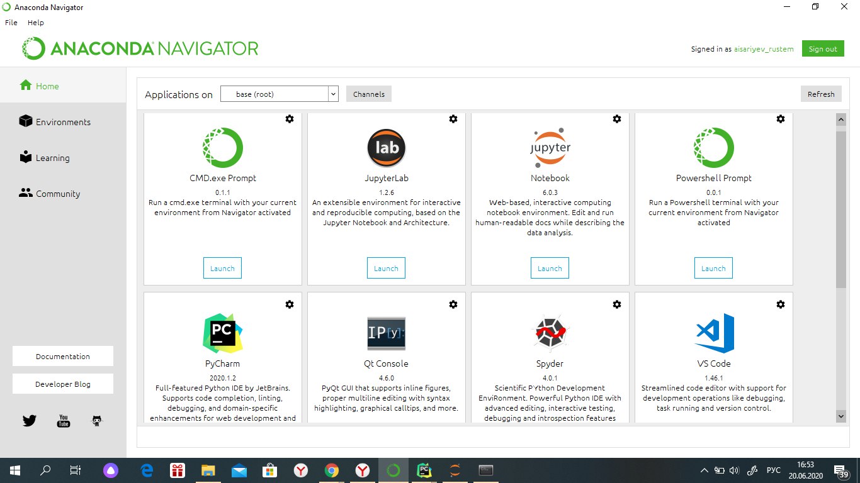The image size is (860, 483).
Task: Open the Twitter icon link in sidebar
Action: pos(30,421)
